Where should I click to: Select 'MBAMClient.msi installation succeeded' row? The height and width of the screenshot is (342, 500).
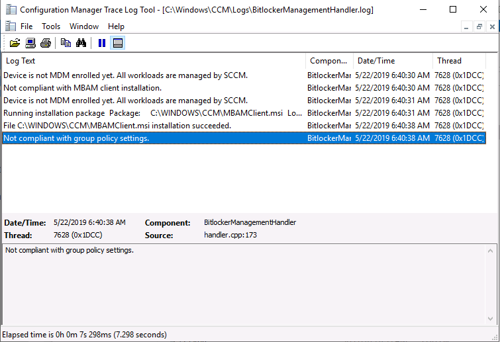point(244,126)
